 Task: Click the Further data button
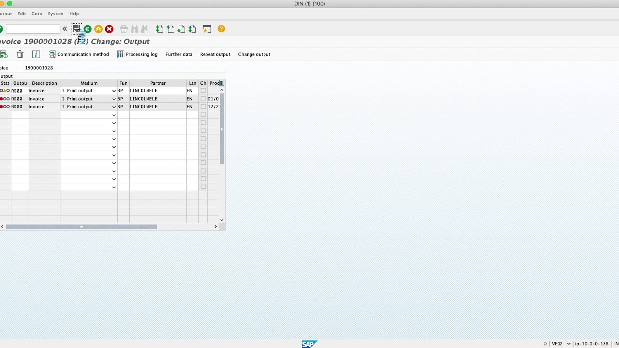(x=179, y=54)
